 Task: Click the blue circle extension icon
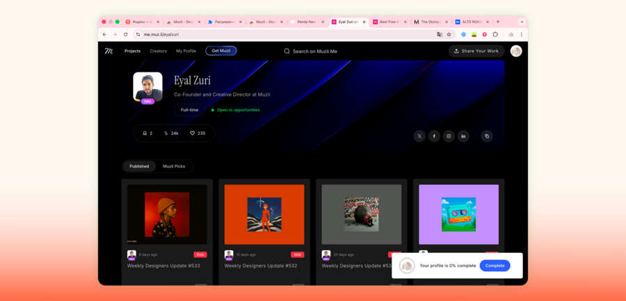pyautogui.click(x=463, y=35)
